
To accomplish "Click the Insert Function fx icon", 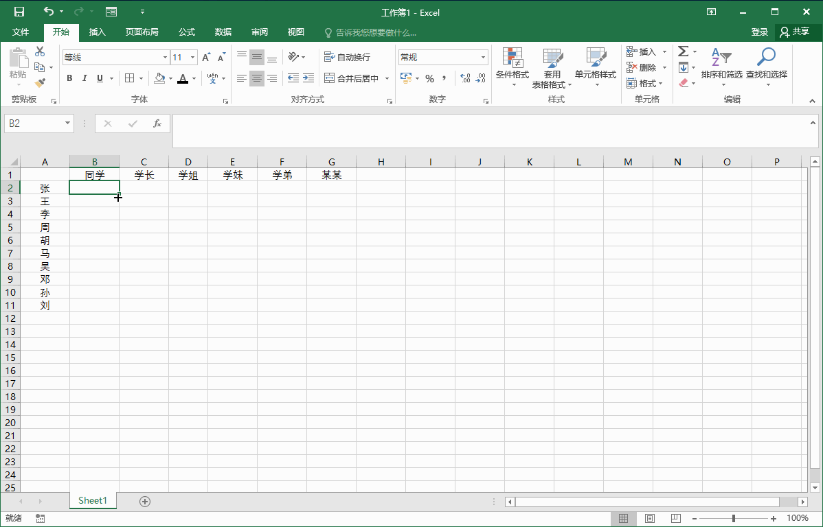I will point(157,124).
